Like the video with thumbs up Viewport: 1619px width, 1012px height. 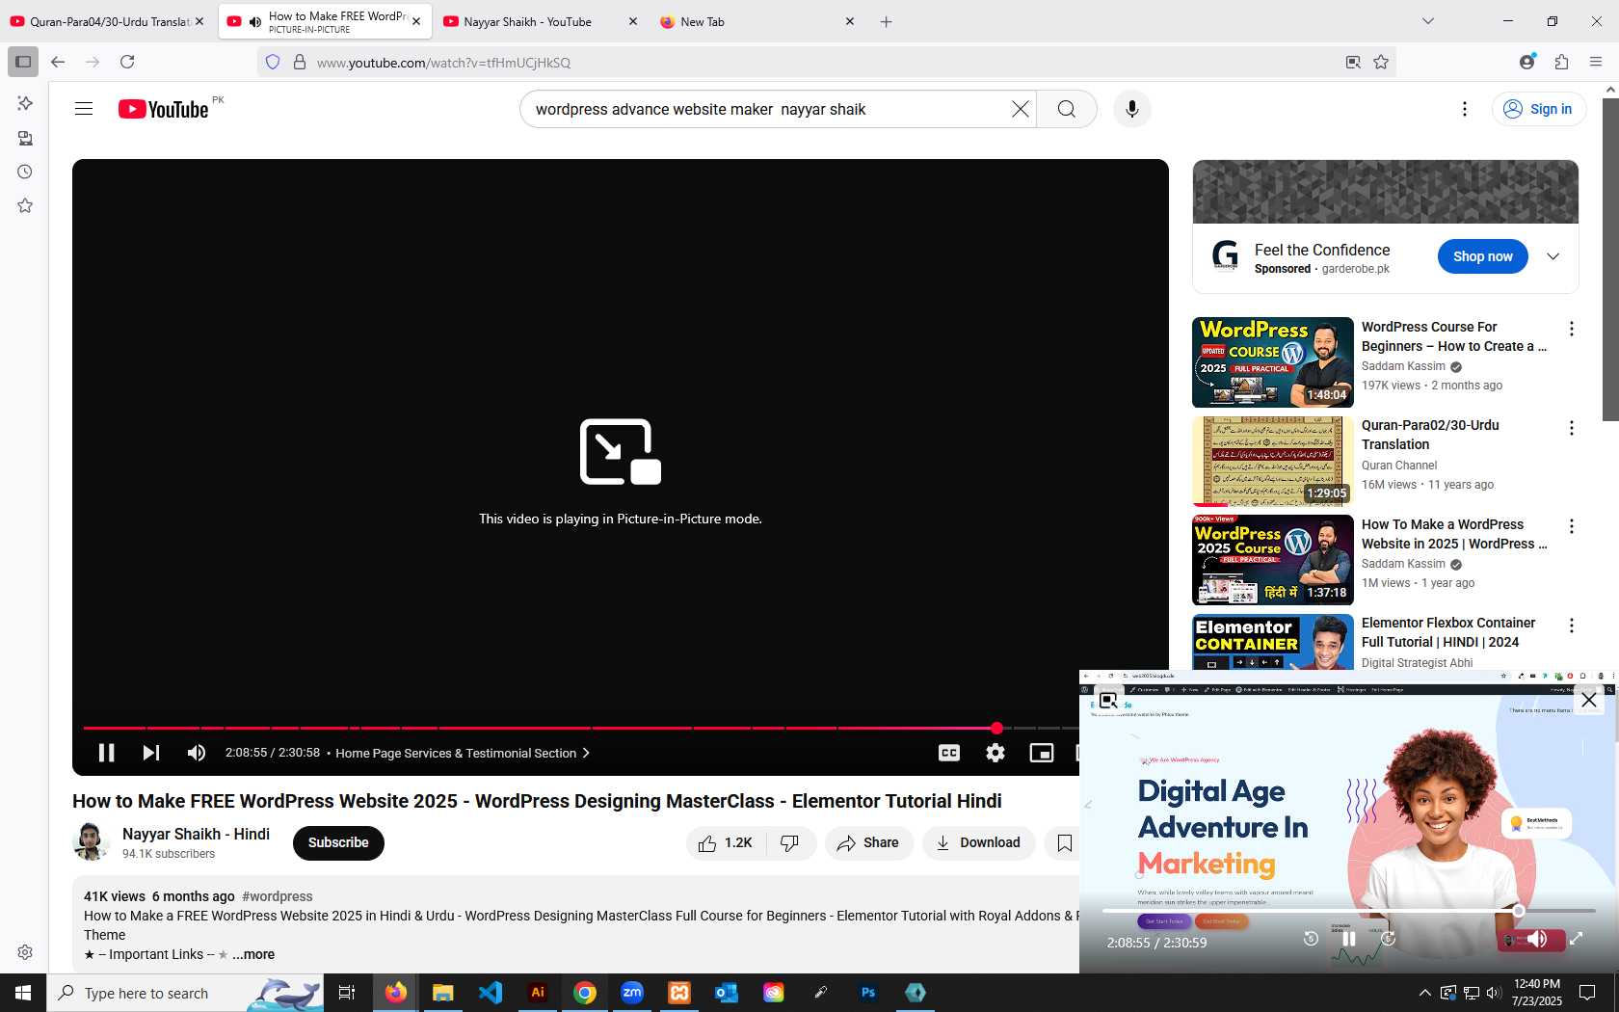(726, 843)
